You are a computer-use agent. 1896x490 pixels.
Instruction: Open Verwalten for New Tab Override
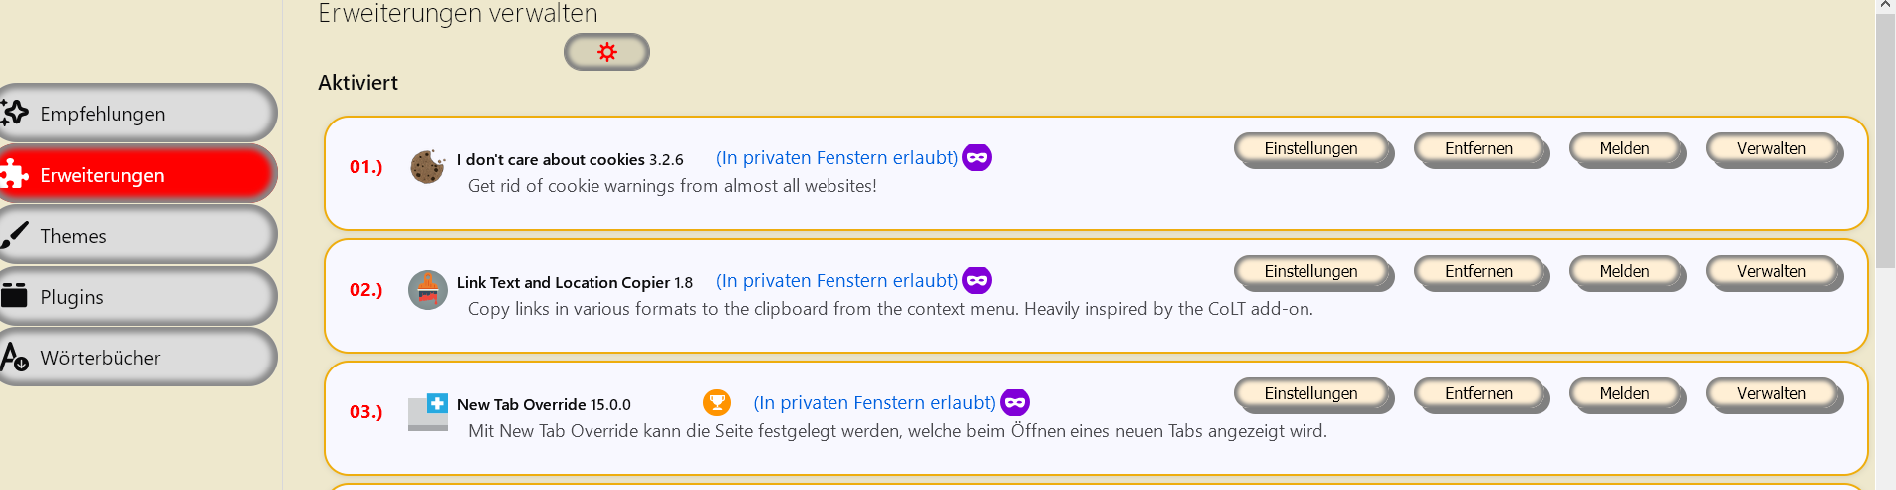[1770, 393]
